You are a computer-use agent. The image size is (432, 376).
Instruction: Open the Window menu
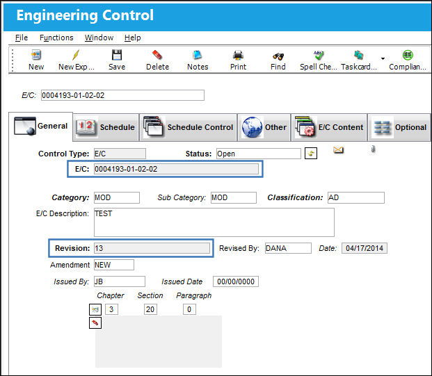[99, 38]
